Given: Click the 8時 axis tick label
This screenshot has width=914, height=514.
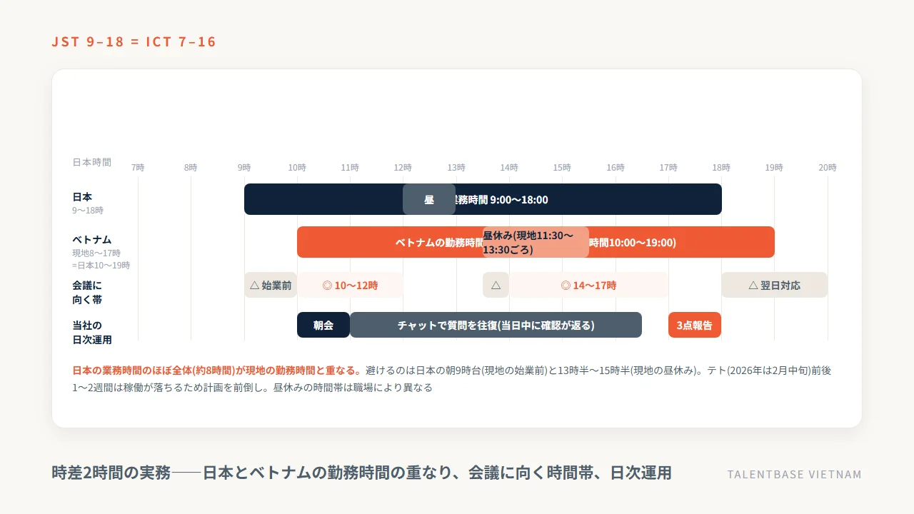Looking at the screenshot, I should (191, 168).
